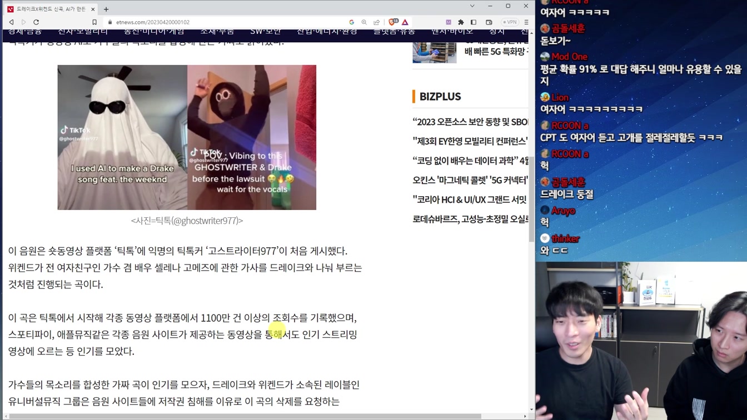The height and width of the screenshot is (420, 747).
Task: Click chat username 'Lion'
Action: tap(560, 98)
